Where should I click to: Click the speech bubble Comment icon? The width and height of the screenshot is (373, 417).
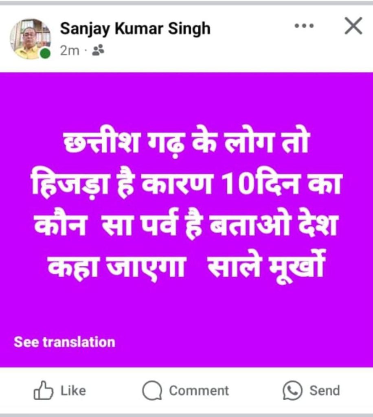point(152,391)
